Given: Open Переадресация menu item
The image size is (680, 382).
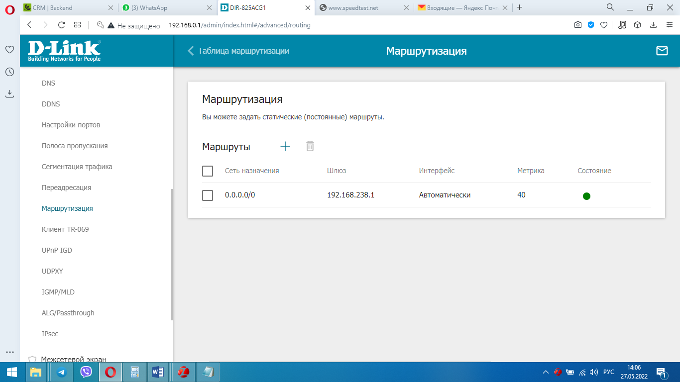Looking at the screenshot, I should coord(66,188).
